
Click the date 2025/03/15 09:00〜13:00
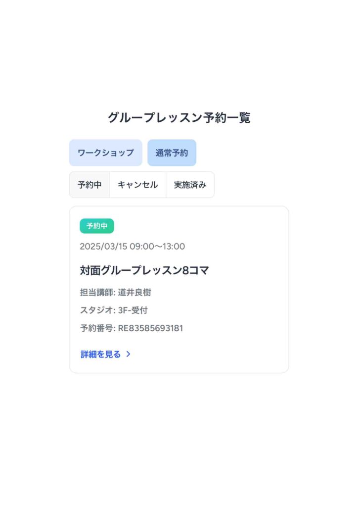[133, 247]
